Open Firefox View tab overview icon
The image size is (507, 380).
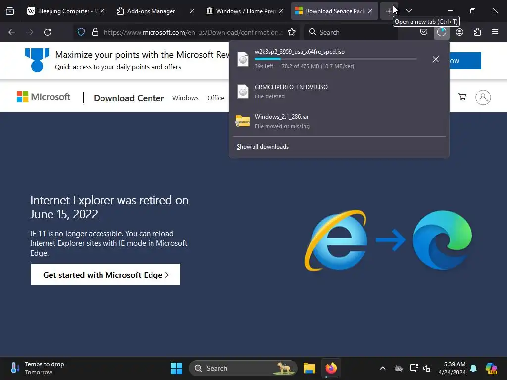click(10, 11)
